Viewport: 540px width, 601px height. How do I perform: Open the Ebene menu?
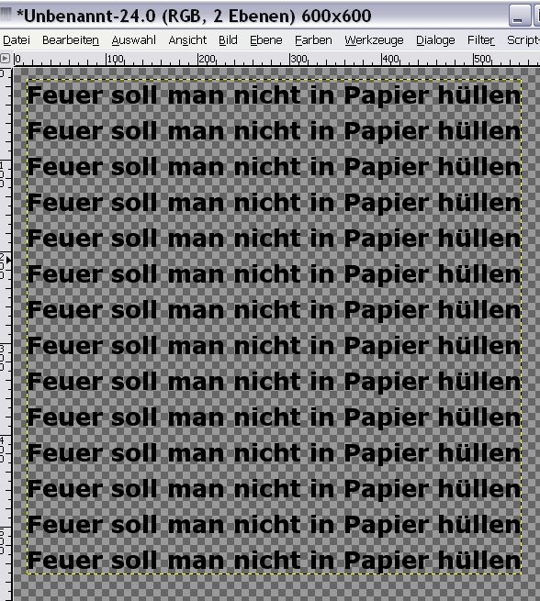pos(265,40)
